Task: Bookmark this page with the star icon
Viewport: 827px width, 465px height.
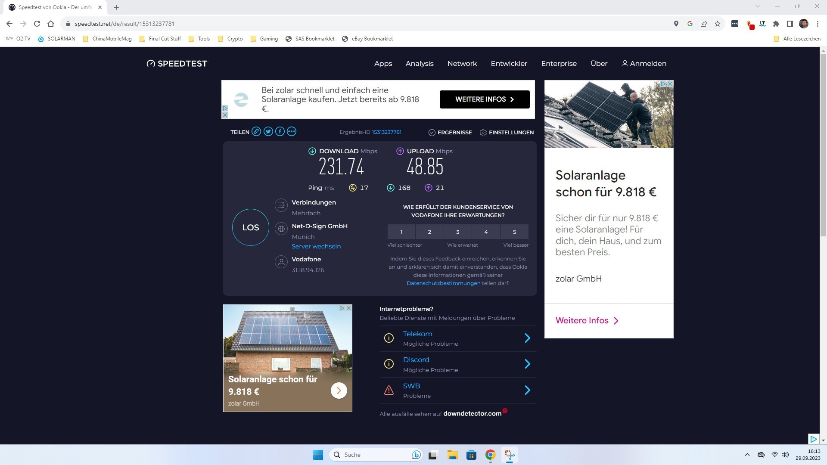Action: pos(718,24)
